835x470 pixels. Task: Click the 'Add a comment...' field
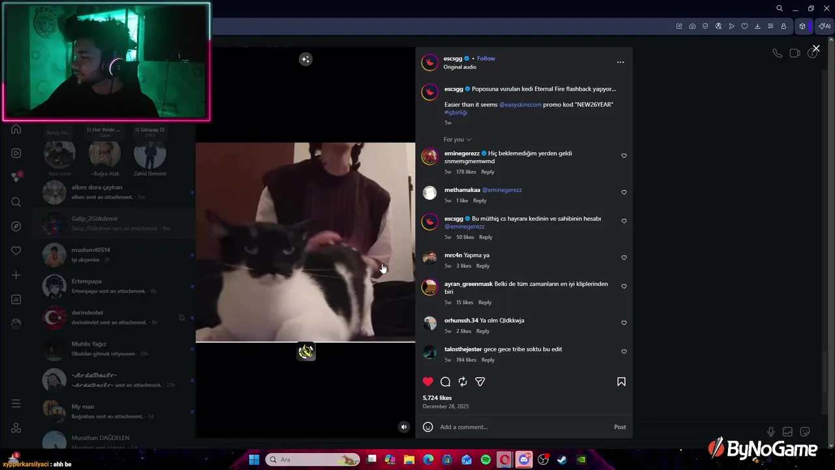[x=522, y=427]
